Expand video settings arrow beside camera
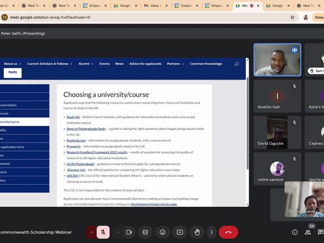Screen dimensions: 324x243 point(118,232)
